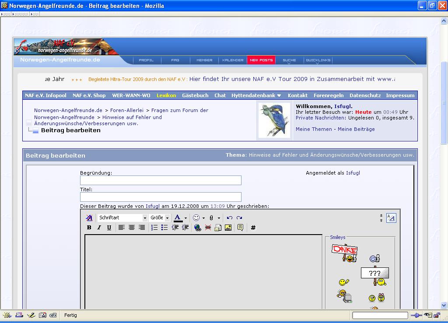The image size is (448, 323).
Task: Apply underline formatting
Action: pos(109,228)
